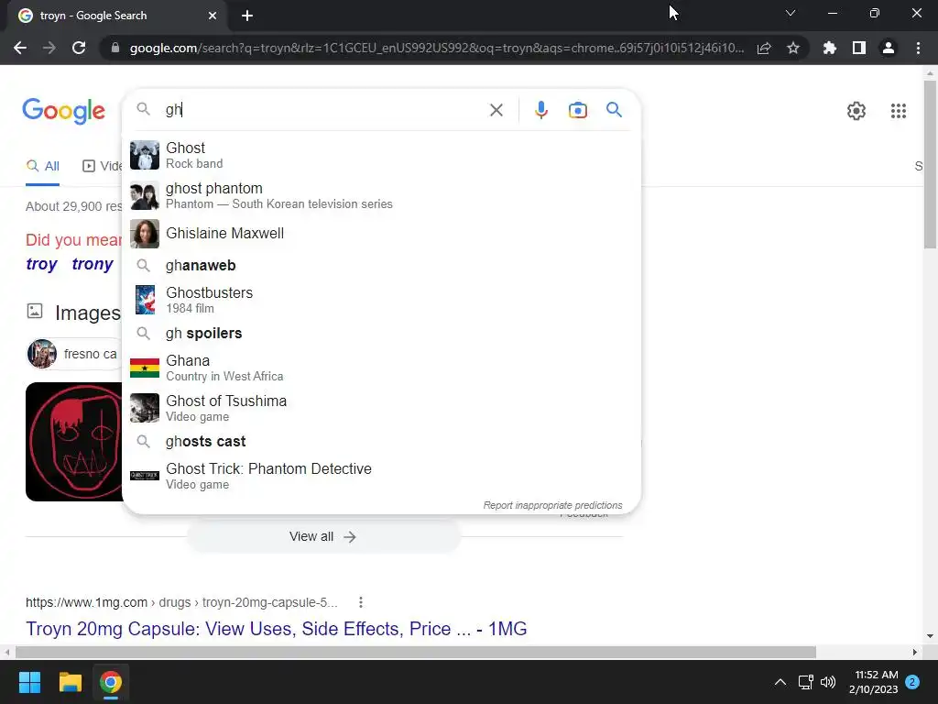Choose Ghislaine Maxwell suggestion
Viewport: 938px width, 704px height.
(x=381, y=234)
